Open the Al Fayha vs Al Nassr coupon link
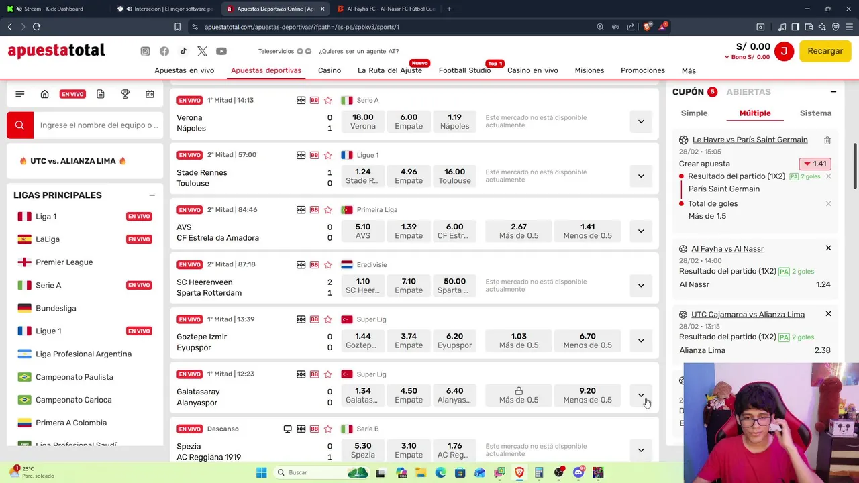Image resolution: width=859 pixels, height=483 pixels. pyautogui.click(x=727, y=249)
